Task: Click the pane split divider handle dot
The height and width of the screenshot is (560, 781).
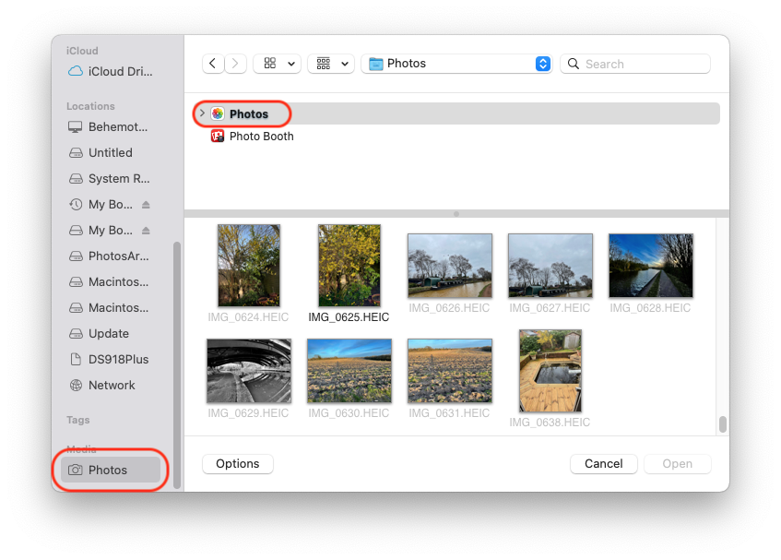Action: tap(456, 214)
